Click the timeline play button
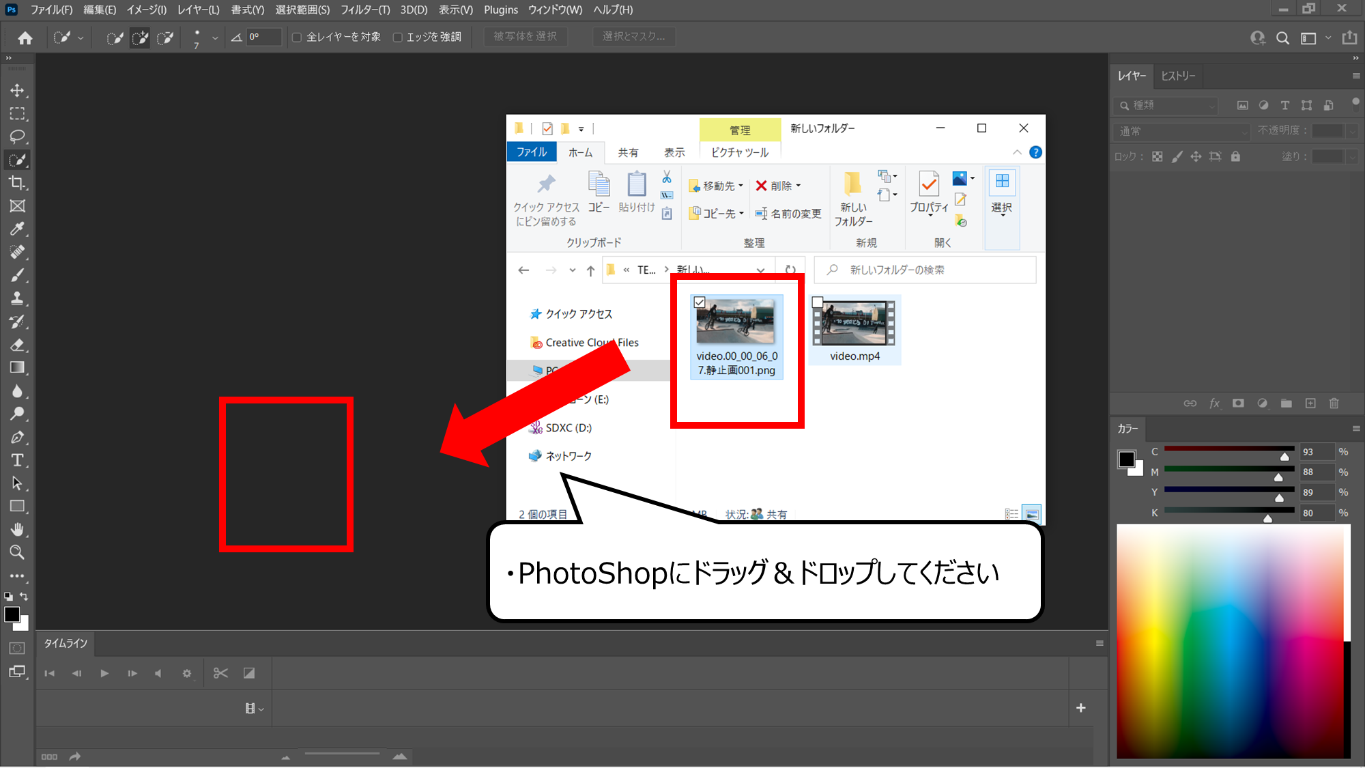The width and height of the screenshot is (1365, 768). pyautogui.click(x=104, y=673)
